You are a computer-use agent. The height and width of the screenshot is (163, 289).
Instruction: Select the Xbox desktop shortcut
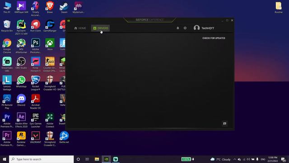[50, 44]
